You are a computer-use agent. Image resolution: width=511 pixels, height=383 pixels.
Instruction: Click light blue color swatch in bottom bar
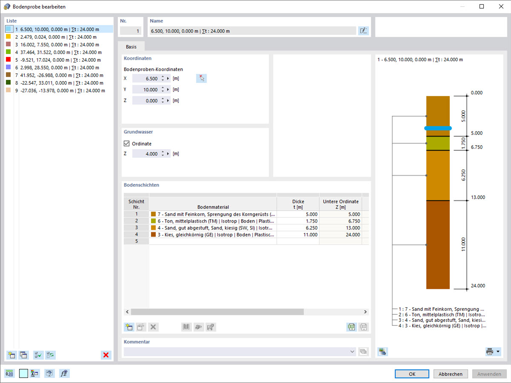[23, 373]
